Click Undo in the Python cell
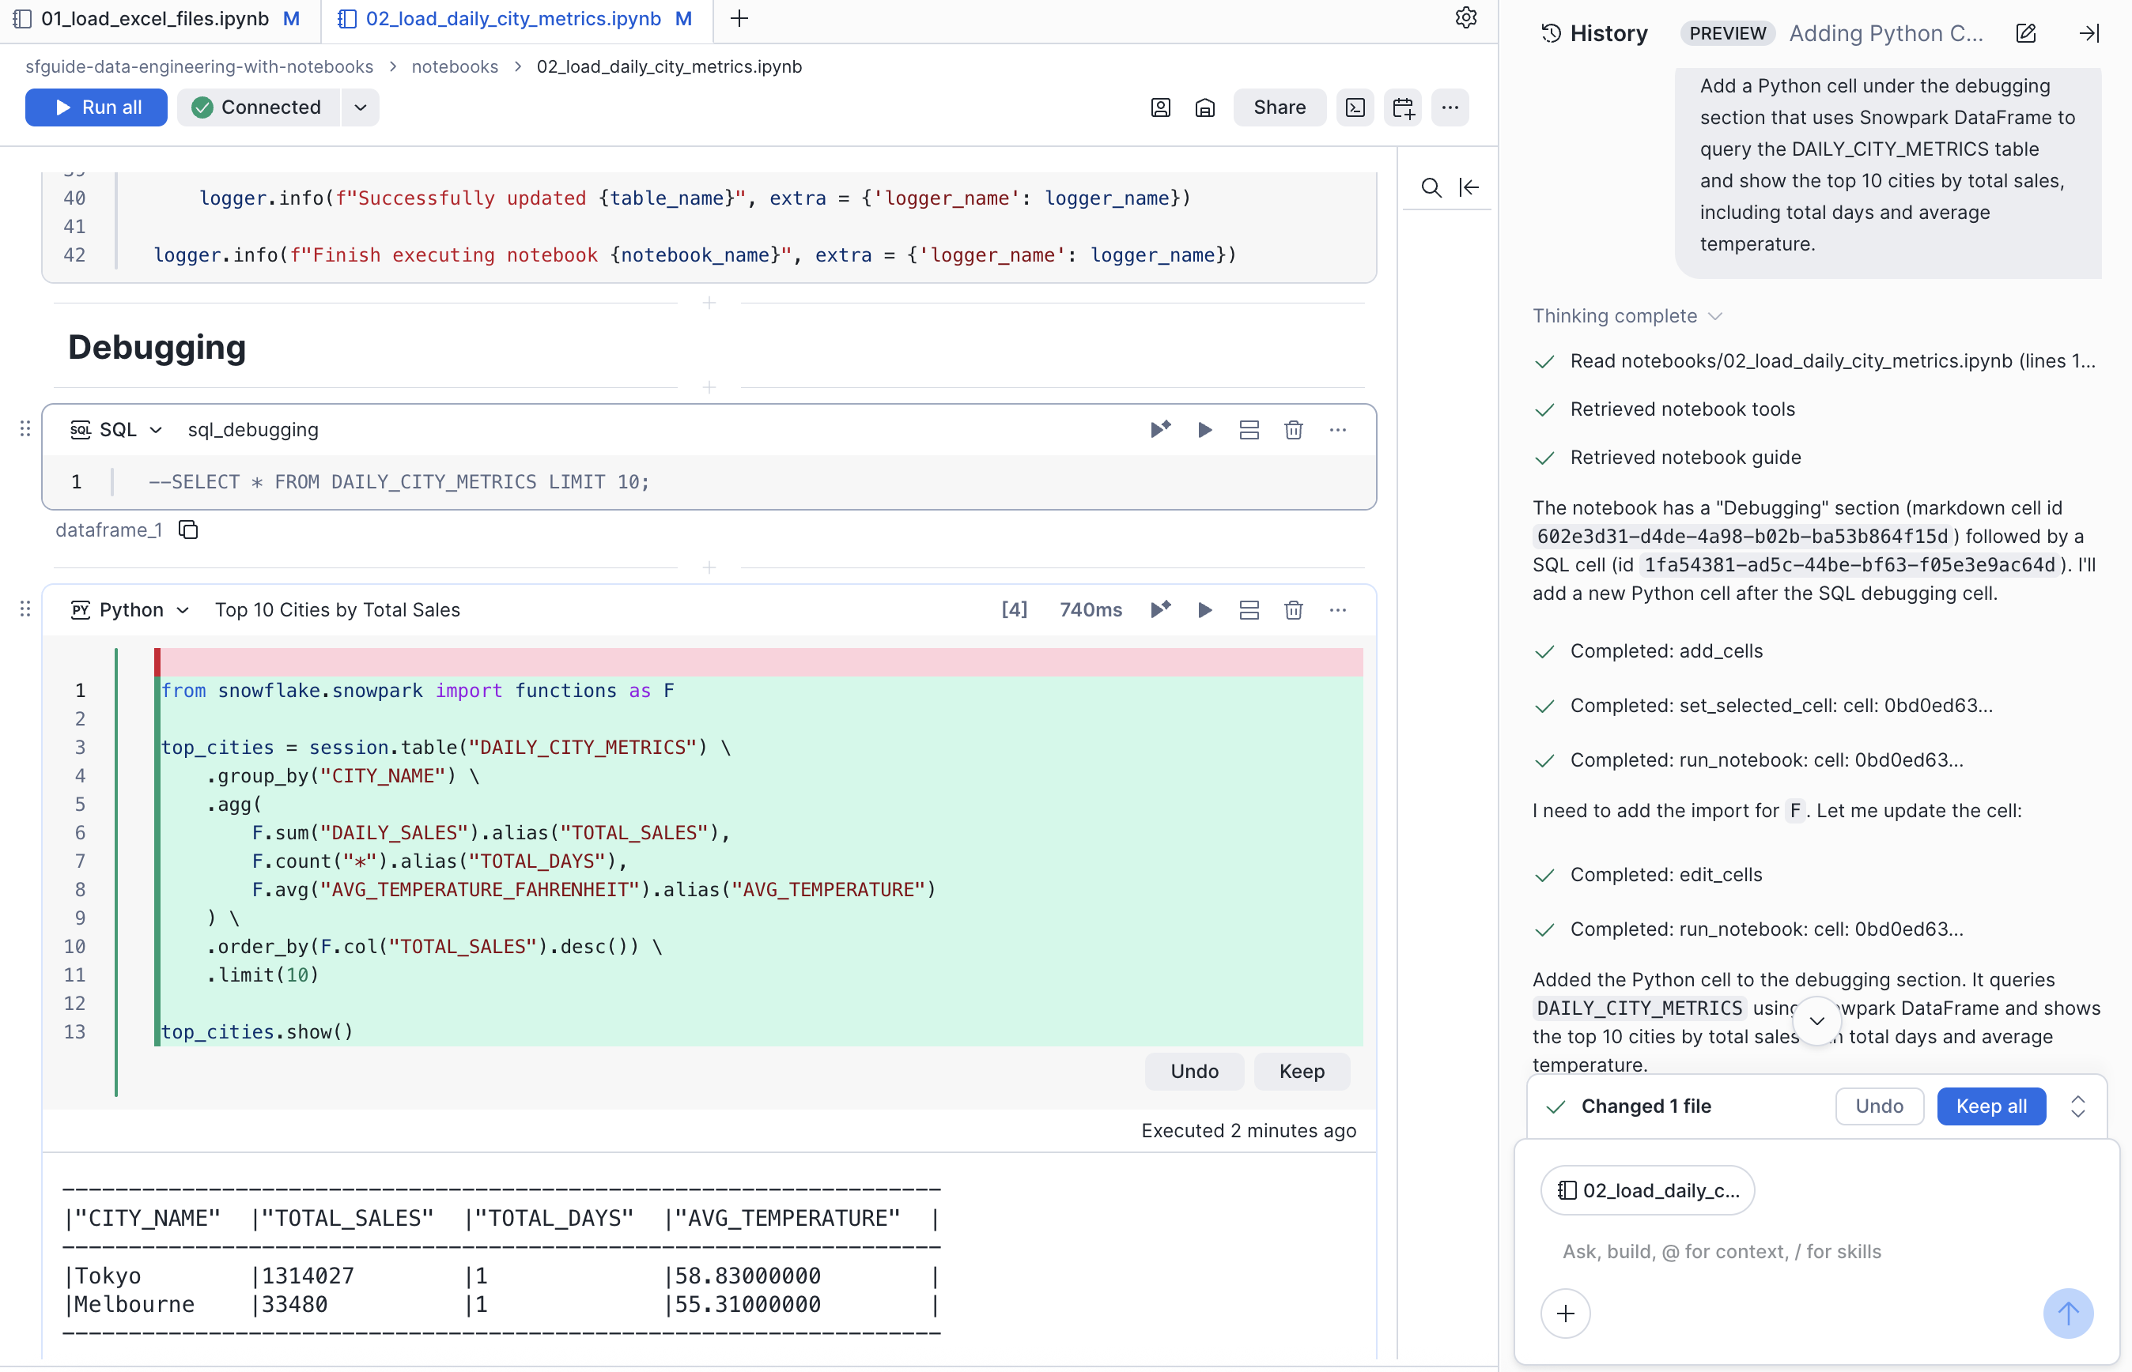This screenshot has height=1372, width=2132. point(1193,1072)
